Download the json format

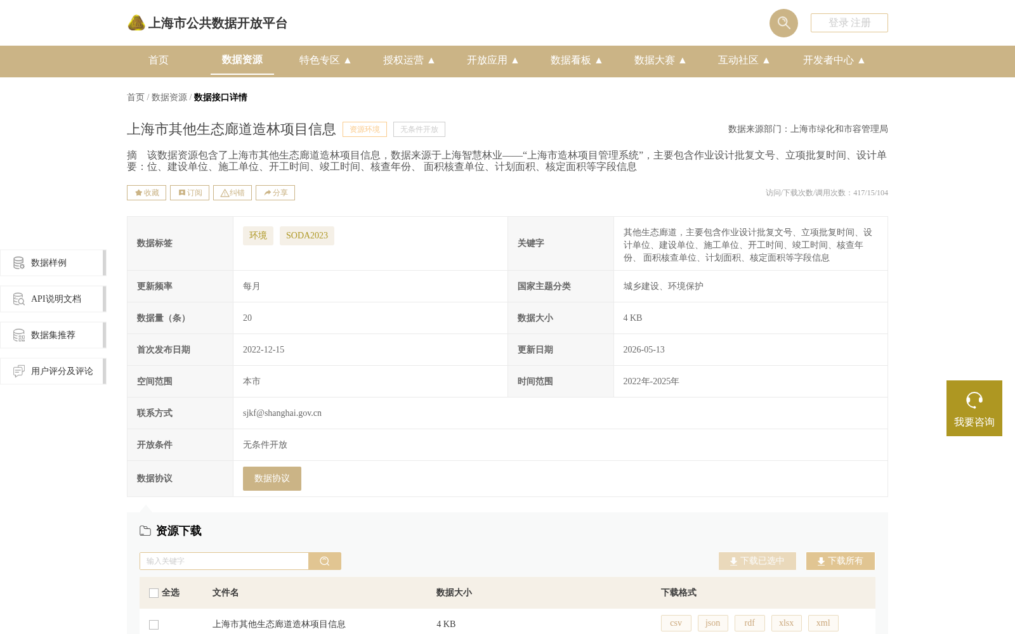pyautogui.click(x=713, y=623)
